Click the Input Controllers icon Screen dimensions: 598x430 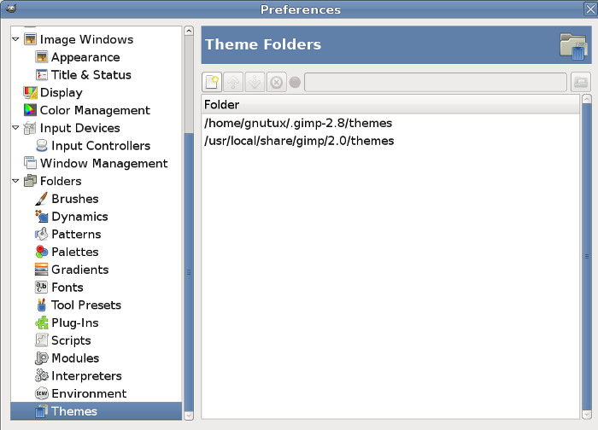click(42, 145)
